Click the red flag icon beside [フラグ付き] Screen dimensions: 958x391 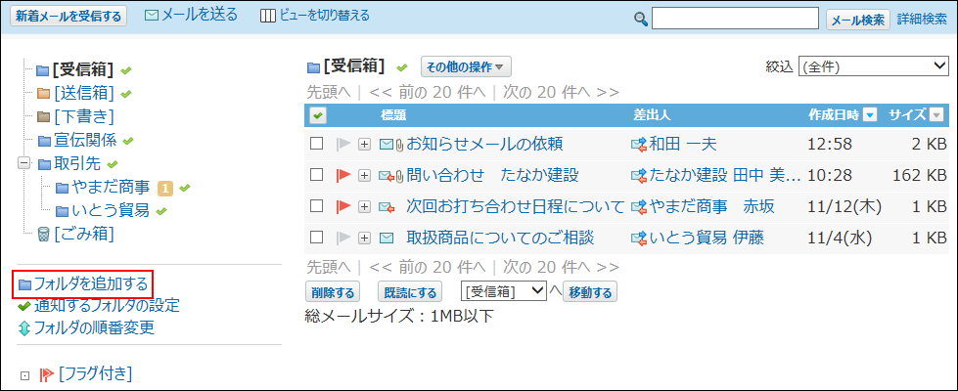(46, 374)
